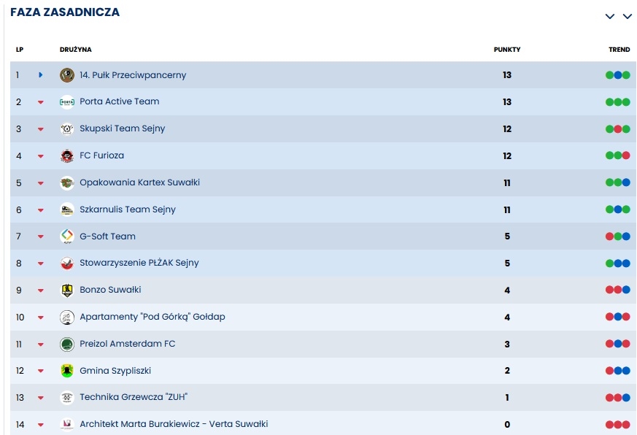
Task: Click trend dots for Porta Active Team
Action: click(618, 102)
